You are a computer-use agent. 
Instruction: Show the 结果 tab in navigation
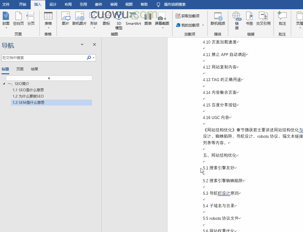(x=34, y=69)
